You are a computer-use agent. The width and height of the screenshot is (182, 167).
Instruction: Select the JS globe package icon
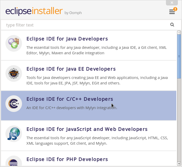(x=14, y=134)
